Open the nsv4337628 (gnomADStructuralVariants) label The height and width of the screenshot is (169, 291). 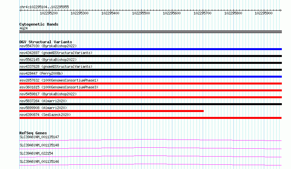[x=56, y=66]
